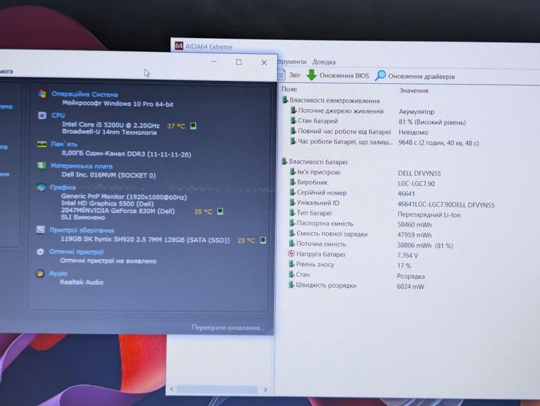Click the text Dell Inc. 016MVM (SOCKET 0)
This screenshot has height=406, width=540.
point(109,175)
